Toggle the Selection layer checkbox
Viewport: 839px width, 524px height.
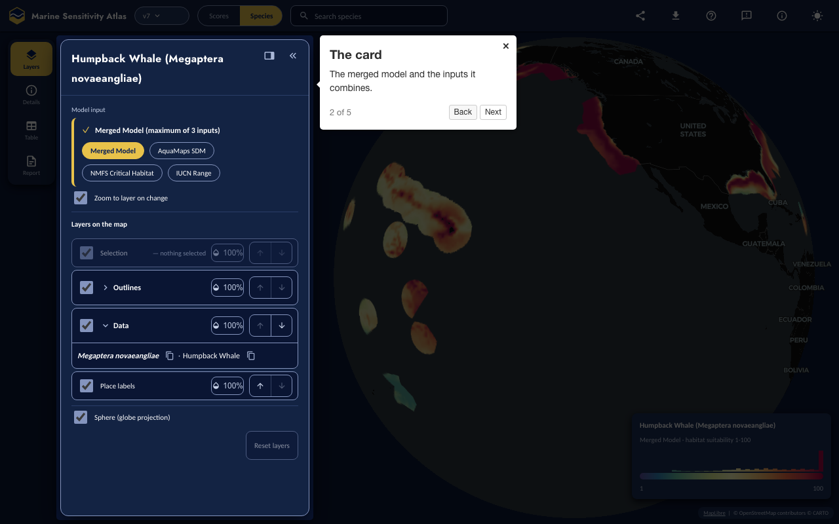point(87,253)
